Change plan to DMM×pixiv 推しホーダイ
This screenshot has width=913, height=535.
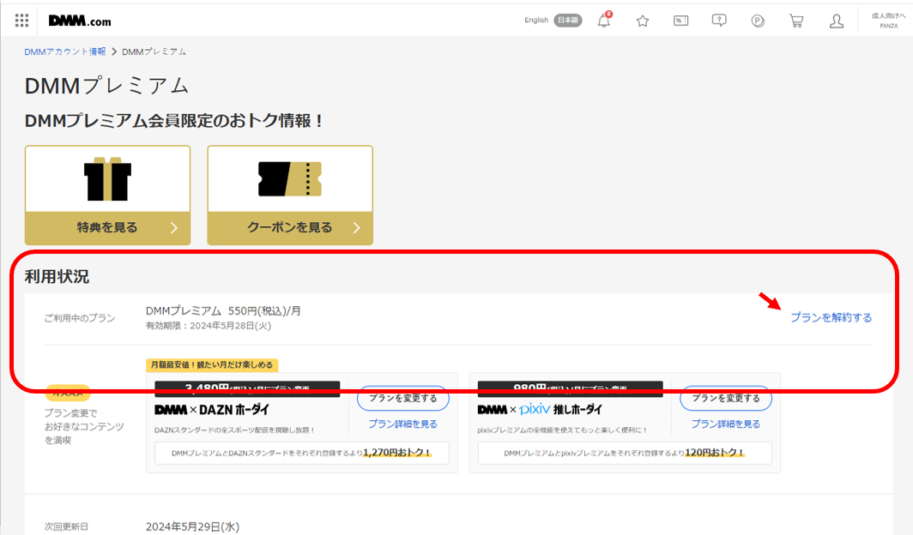726,399
